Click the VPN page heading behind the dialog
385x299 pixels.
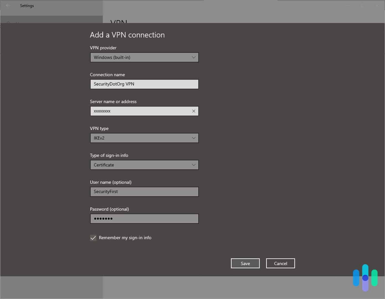tap(119, 22)
